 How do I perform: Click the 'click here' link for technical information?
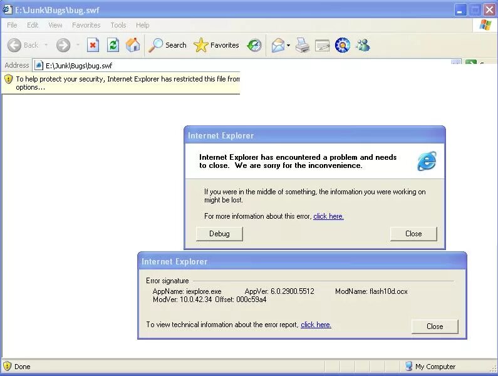(x=316, y=325)
